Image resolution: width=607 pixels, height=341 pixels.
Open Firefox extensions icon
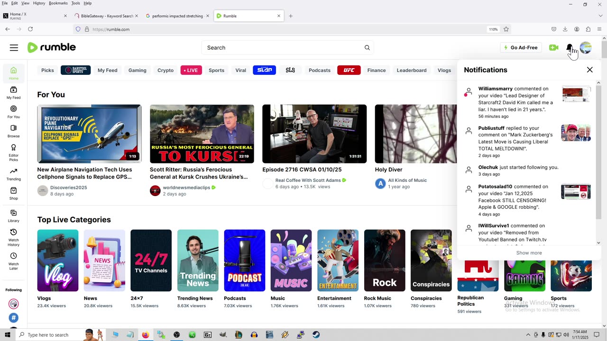pyautogui.click(x=588, y=29)
